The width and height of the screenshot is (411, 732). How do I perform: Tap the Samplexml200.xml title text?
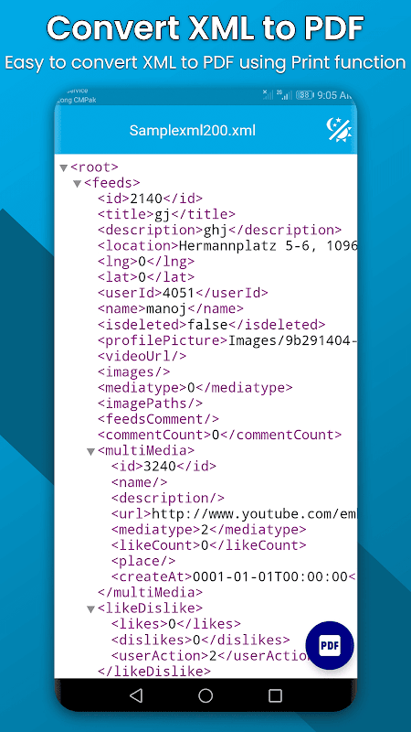[x=193, y=130]
